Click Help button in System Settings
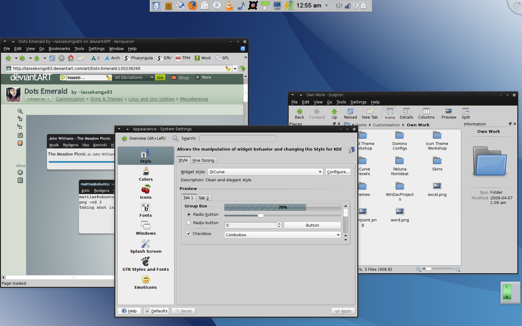This screenshot has height=326, width=522. (129, 311)
